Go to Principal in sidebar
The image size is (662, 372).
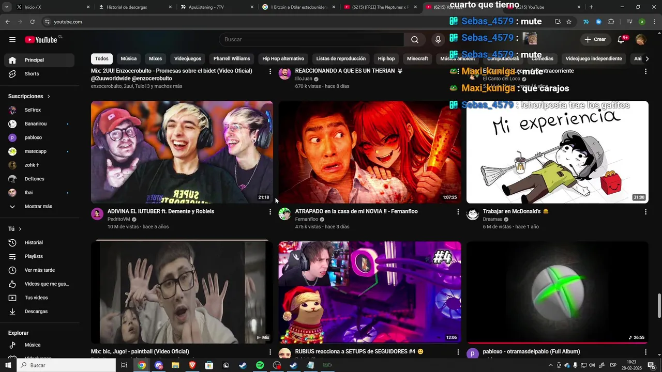point(40,60)
